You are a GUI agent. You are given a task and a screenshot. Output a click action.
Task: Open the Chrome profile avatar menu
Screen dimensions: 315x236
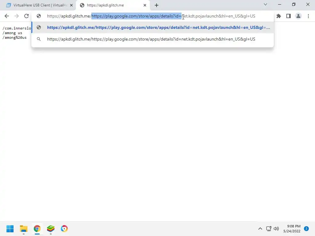coord(298,16)
